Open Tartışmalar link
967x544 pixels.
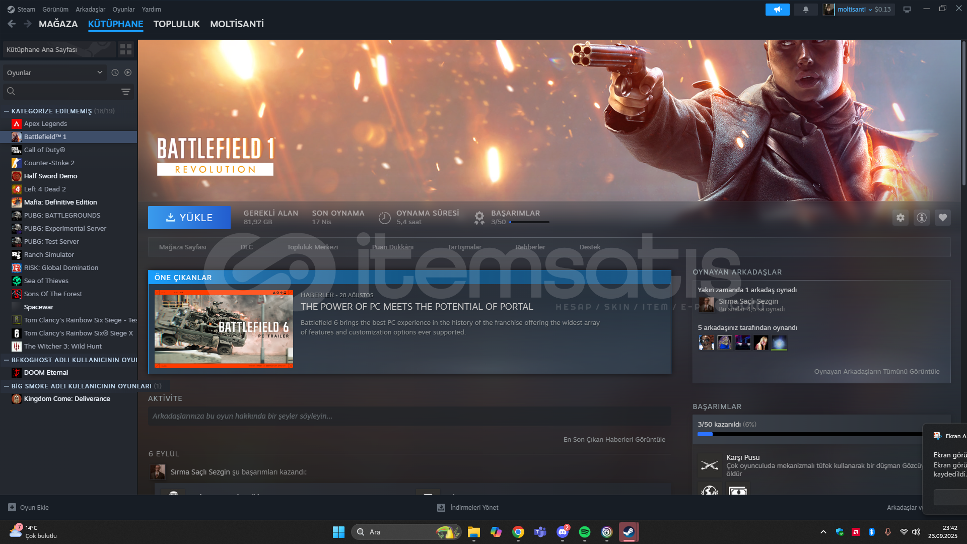pyautogui.click(x=464, y=247)
